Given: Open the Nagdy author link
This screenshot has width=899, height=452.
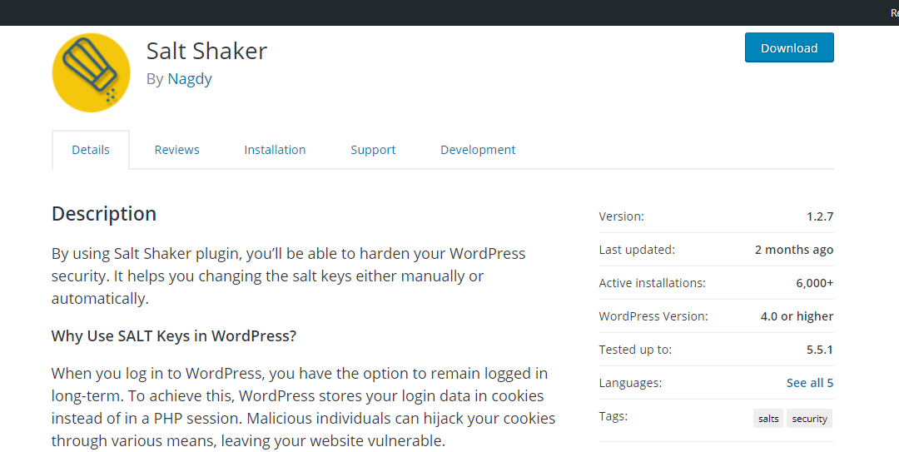Looking at the screenshot, I should coord(190,78).
